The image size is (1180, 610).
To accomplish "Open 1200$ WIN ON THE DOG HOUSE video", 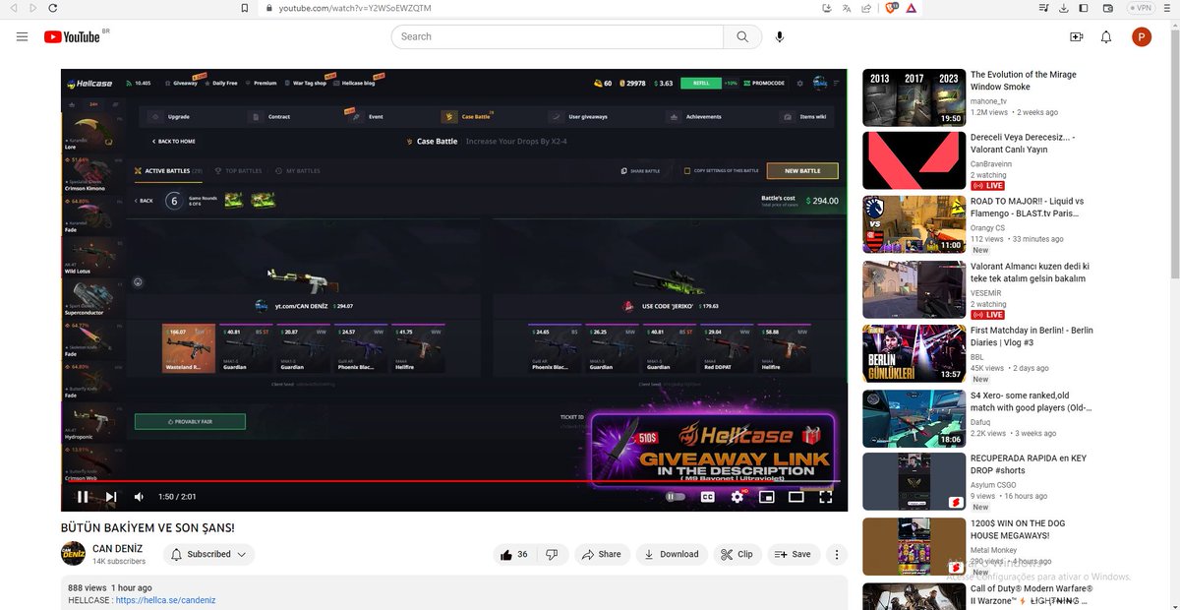I will click(x=913, y=546).
